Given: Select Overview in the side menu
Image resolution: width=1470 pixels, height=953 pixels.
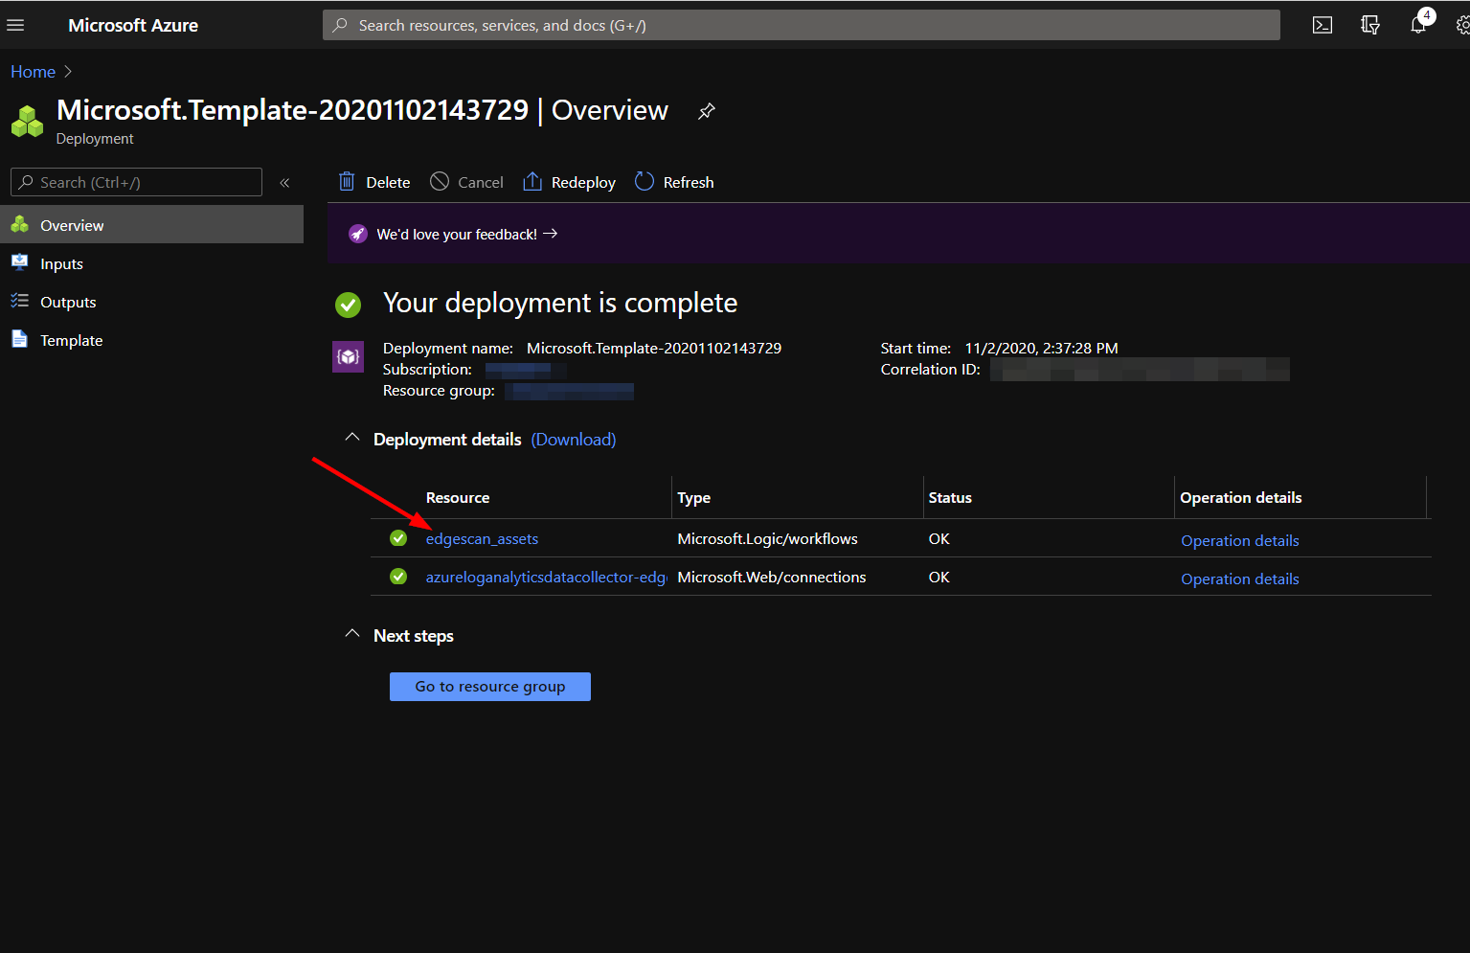Looking at the screenshot, I should pyautogui.click(x=151, y=225).
